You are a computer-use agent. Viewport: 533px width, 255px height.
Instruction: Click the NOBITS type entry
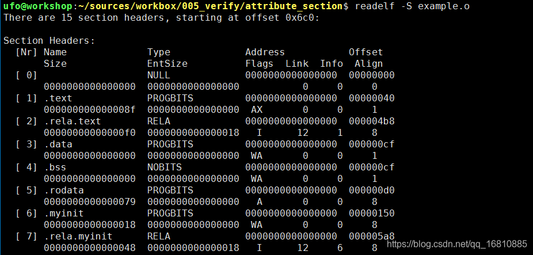[164, 168]
